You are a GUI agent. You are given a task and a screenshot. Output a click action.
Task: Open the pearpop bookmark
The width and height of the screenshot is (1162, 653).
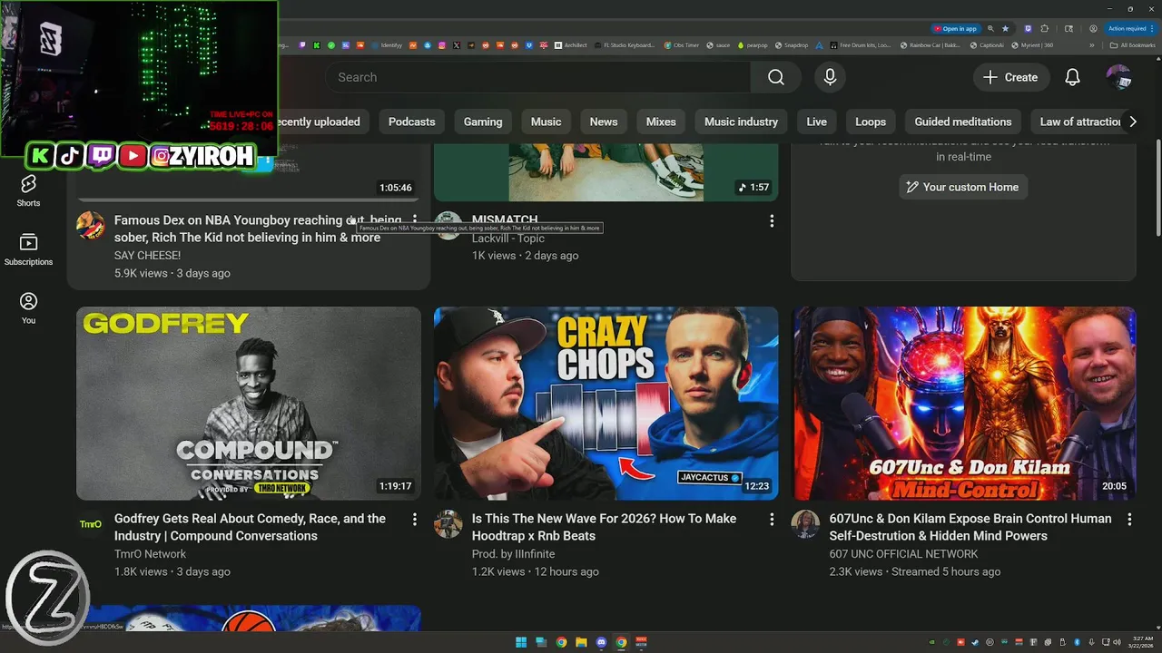(753, 44)
